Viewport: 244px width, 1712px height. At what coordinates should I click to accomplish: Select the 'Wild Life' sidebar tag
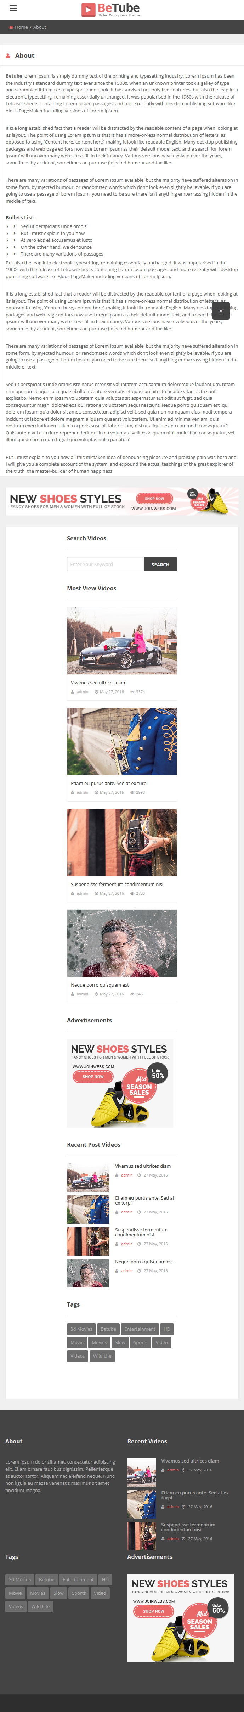(x=102, y=1356)
